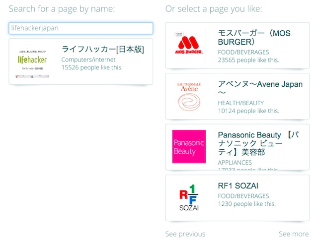Click FOOD/BEVERAGES label under MOS BURGER
318x242 pixels.
point(243,52)
